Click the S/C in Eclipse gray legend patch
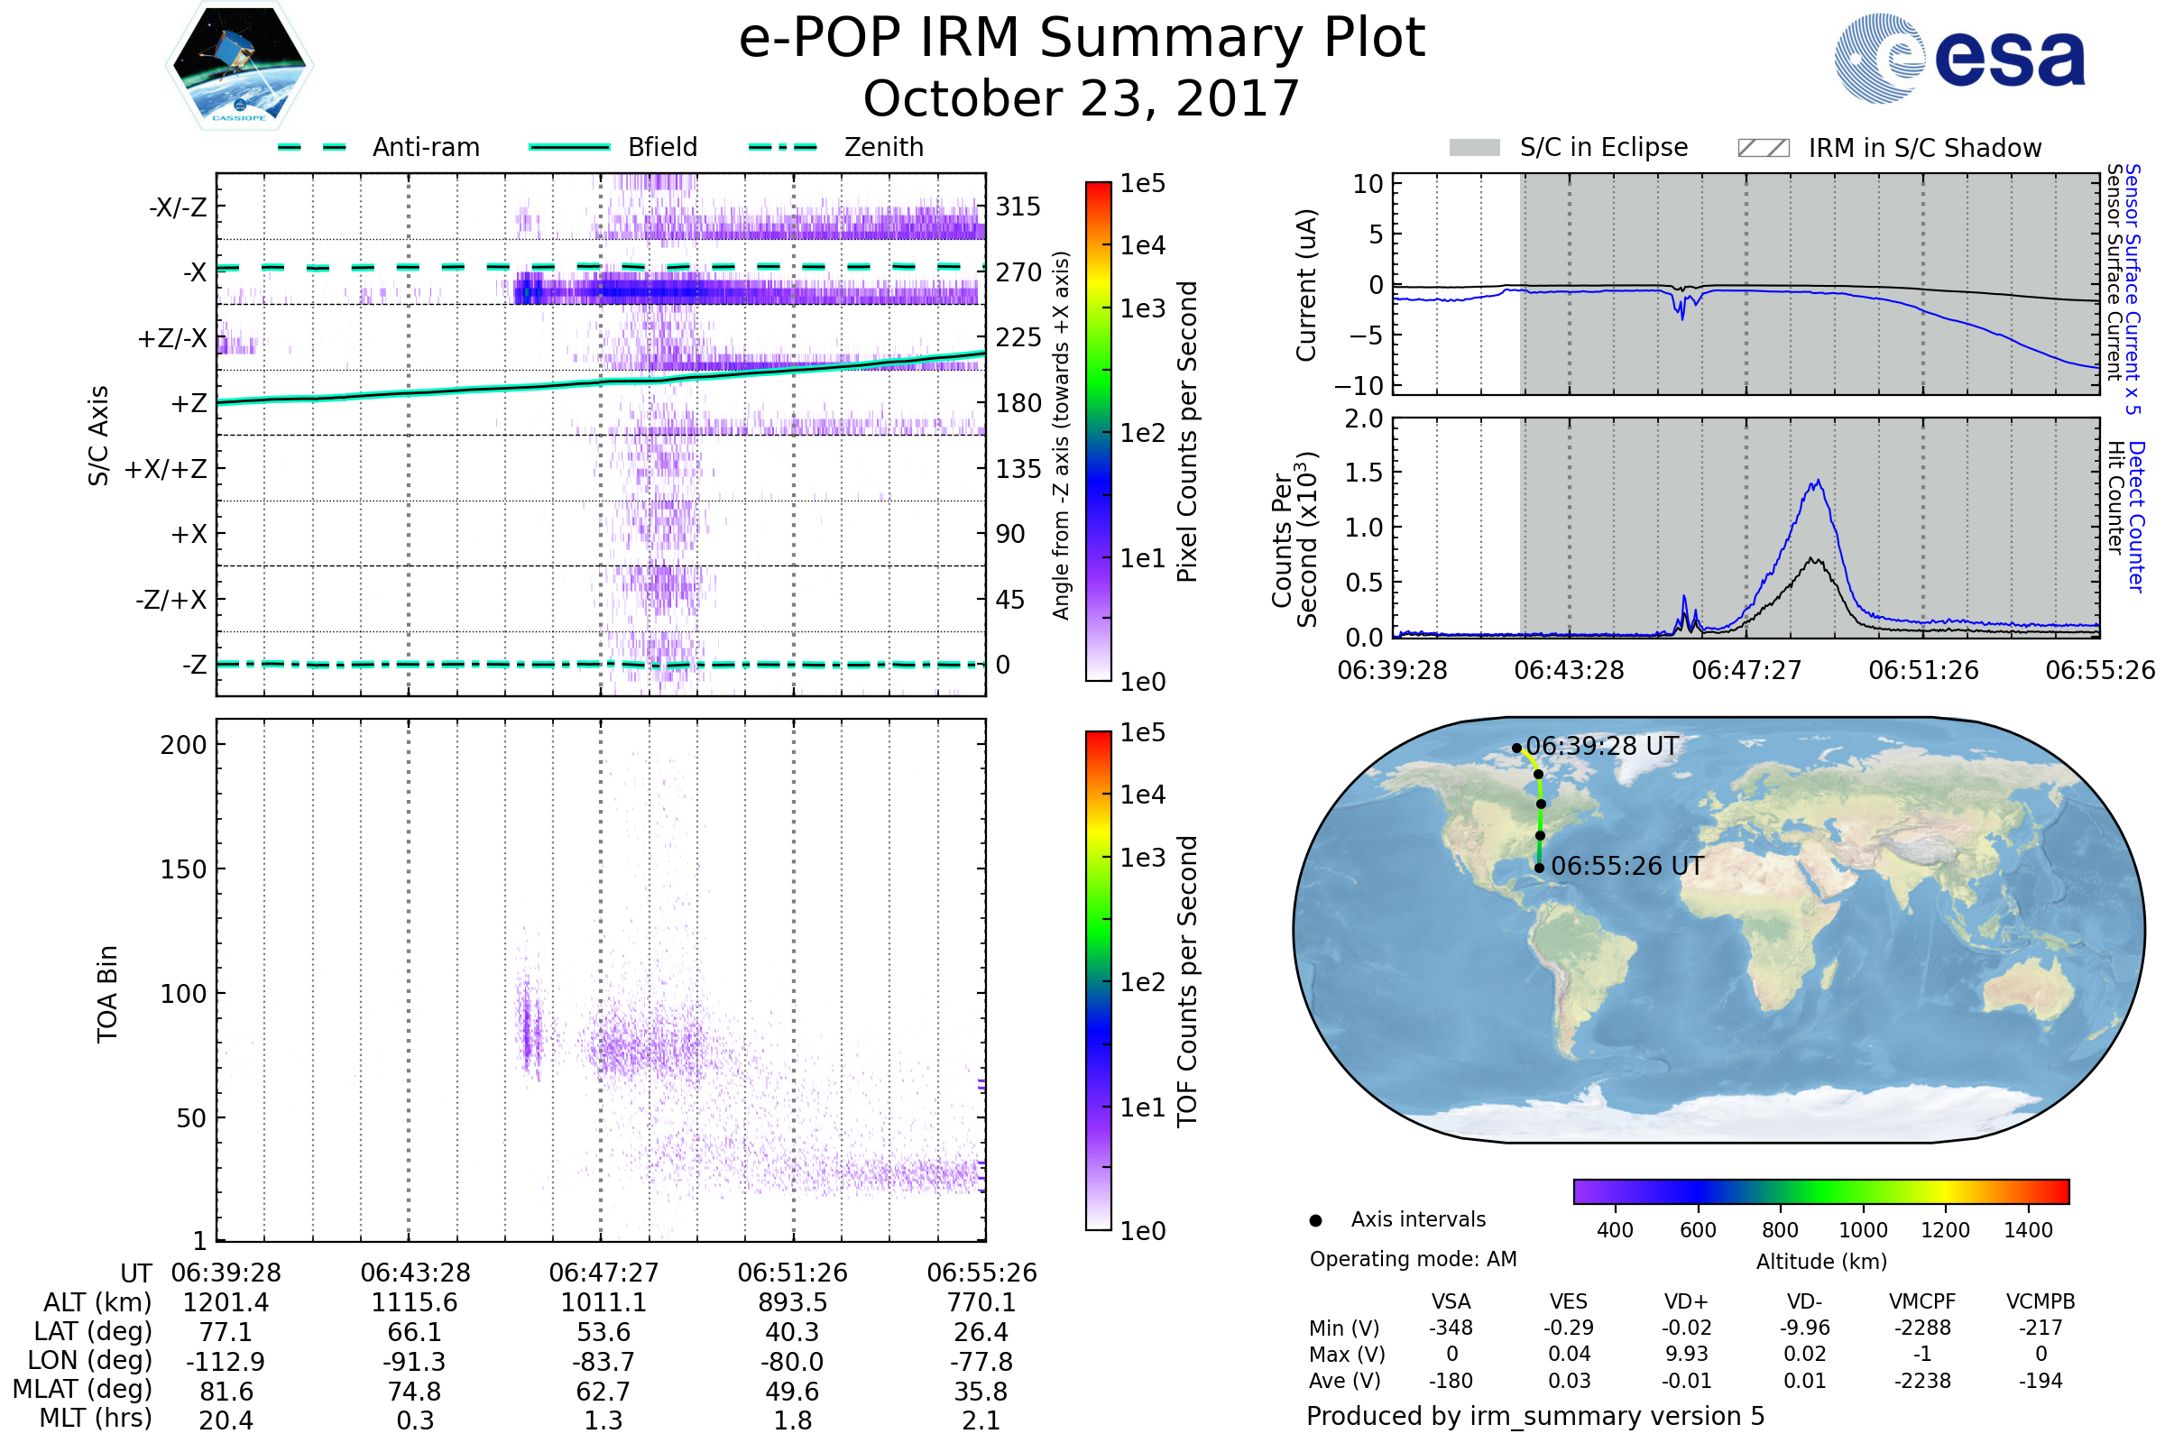The height and width of the screenshot is (1443, 2165). coord(1475,148)
